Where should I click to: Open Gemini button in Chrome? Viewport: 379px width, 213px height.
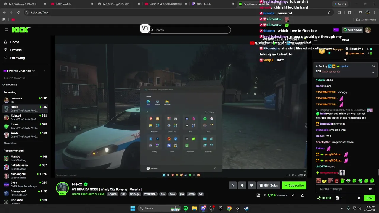click(339, 4)
